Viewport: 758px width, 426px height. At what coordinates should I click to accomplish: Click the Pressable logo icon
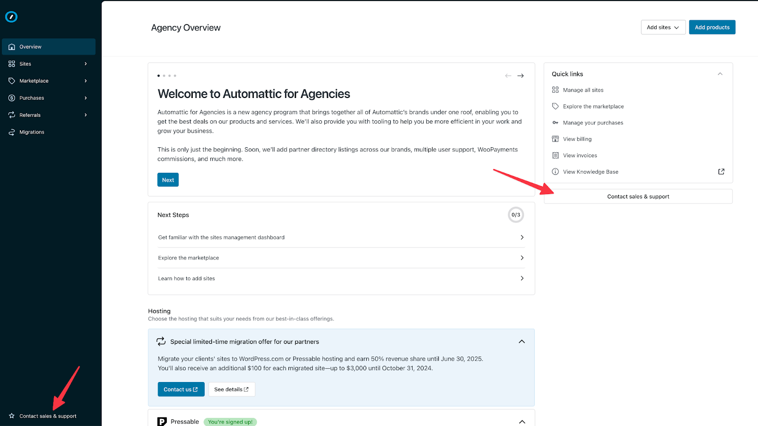click(162, 421)
